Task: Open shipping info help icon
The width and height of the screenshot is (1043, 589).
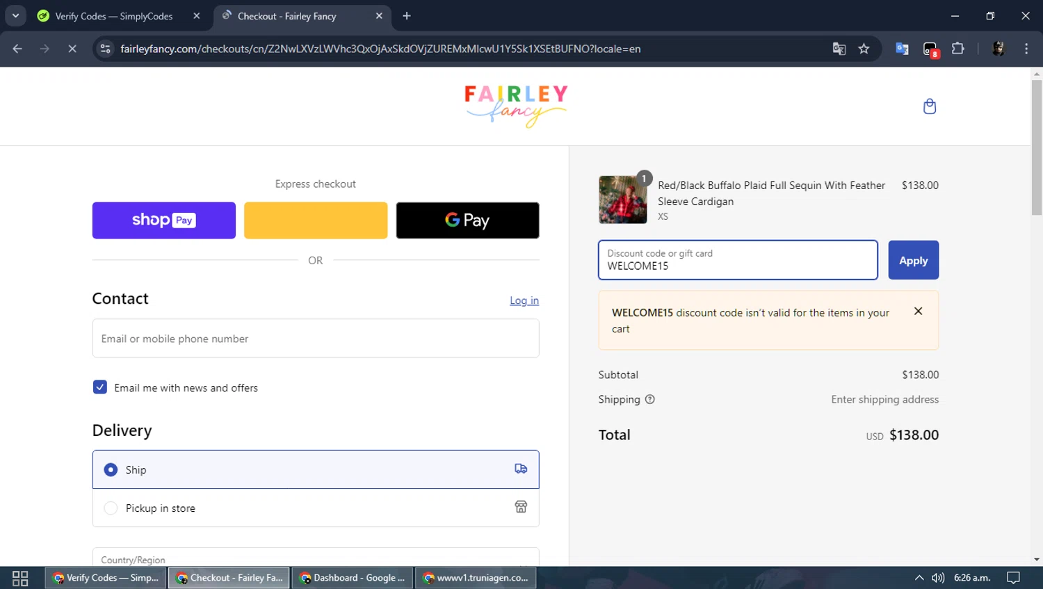Action: pos(649,399)
